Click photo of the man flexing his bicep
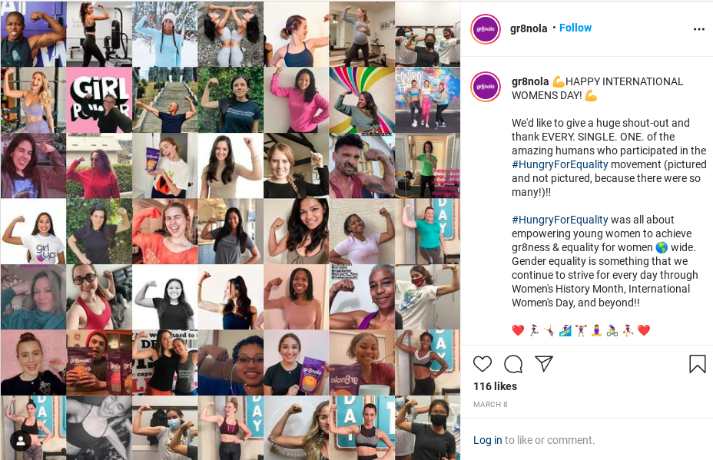The height and width of the screenshot is (460, 713). [x=362, y=165]
